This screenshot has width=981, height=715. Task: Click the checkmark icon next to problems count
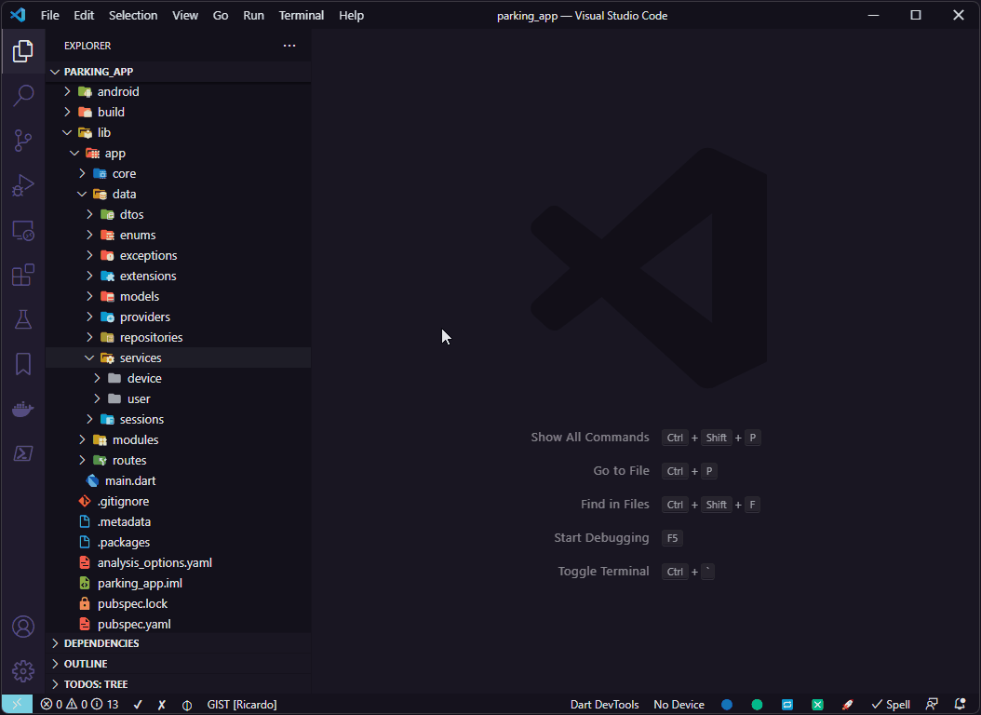click(x=139, y=705)
